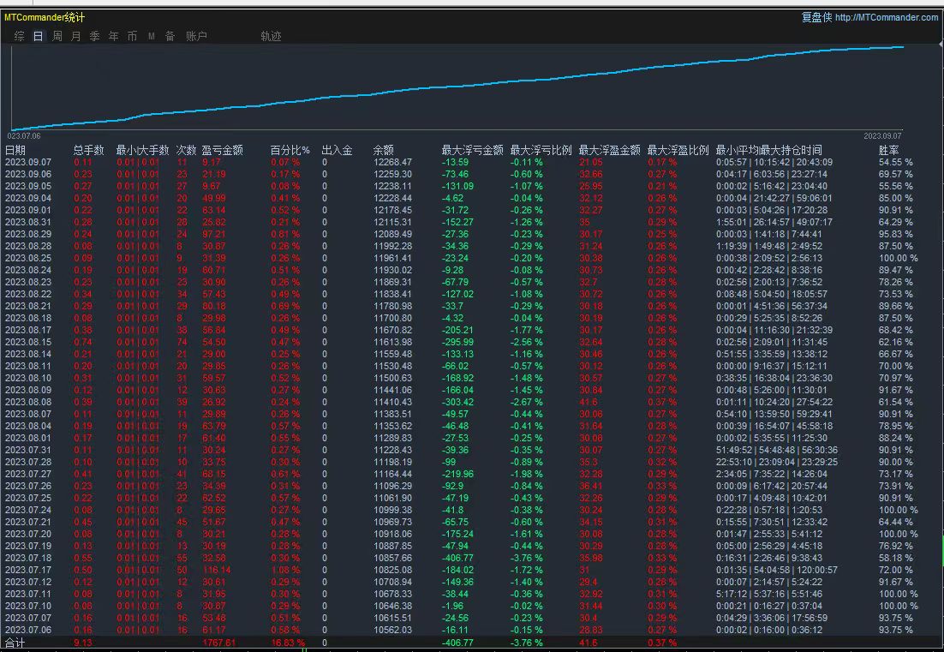Select the 币 currency statistics view

[x=133, y=36]
